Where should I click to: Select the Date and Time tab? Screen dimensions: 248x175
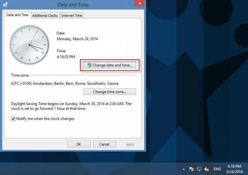(17, 15)
